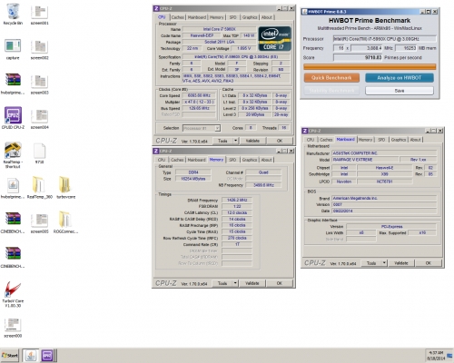Click the Analyze on HWBOT button
454x363 pixels.
pyautogui.click(x=400, y=78)
